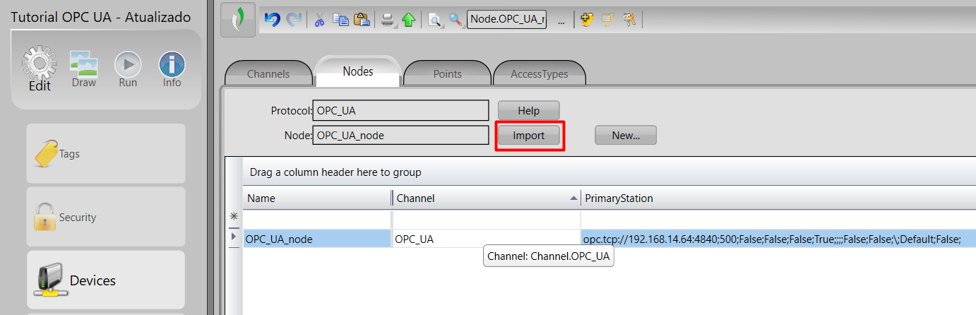The width and height of the screenshot is (976, 315).
Task: Open the Info section
Action: (172, 71)
